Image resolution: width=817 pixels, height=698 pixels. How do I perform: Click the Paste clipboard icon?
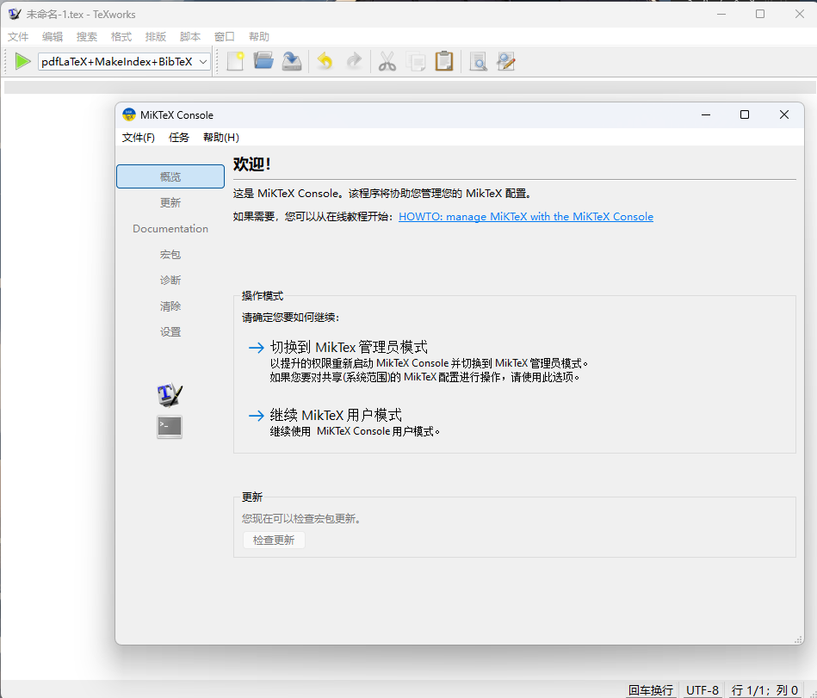tap(444, 61)
